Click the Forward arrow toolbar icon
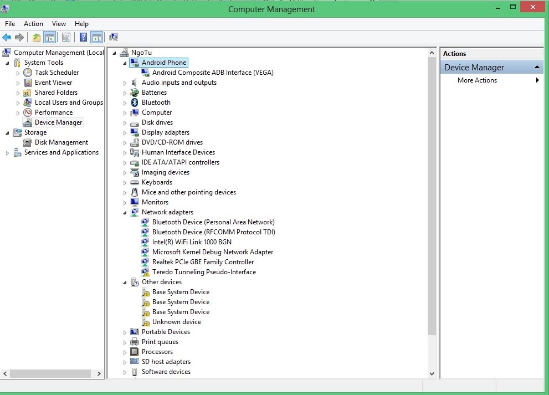Viewport: 549px width, 395px height. coord(19,37)
